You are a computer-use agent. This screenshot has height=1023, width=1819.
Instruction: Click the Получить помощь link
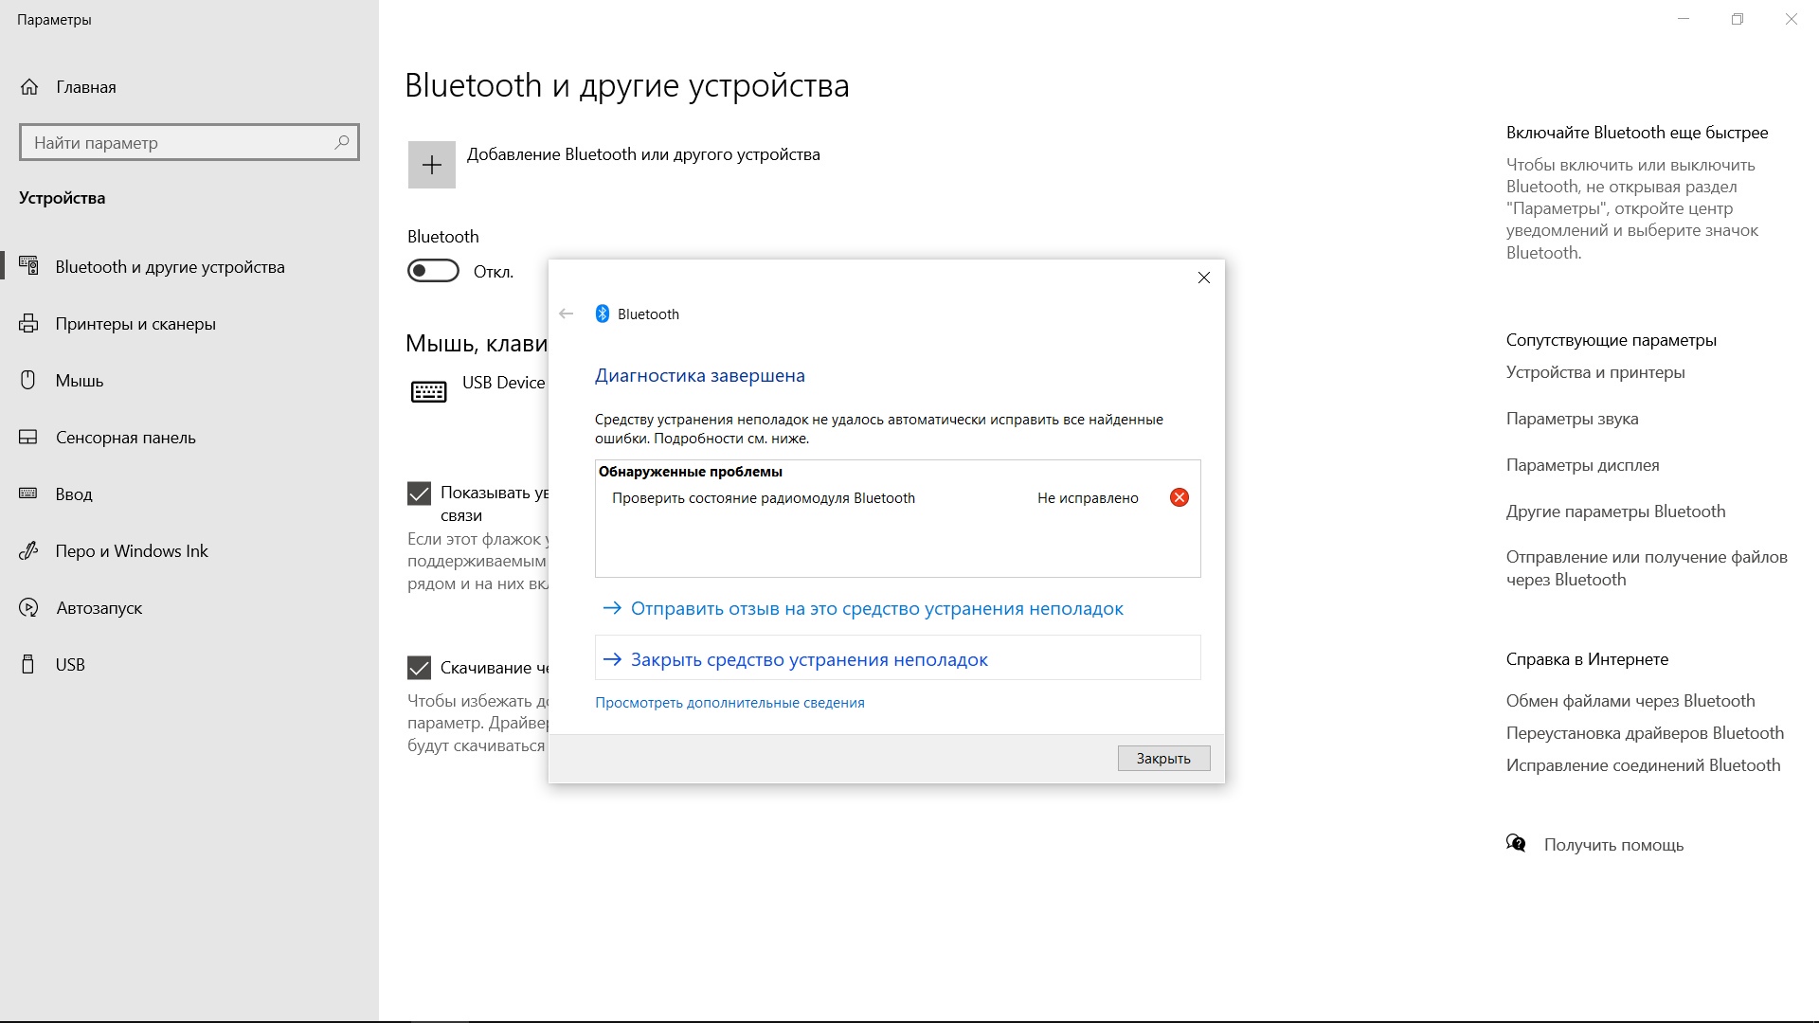(1613, 845)
